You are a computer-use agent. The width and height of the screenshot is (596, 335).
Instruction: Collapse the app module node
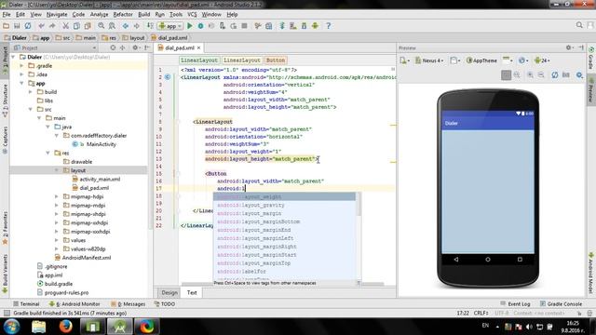[x=21, y=83]
